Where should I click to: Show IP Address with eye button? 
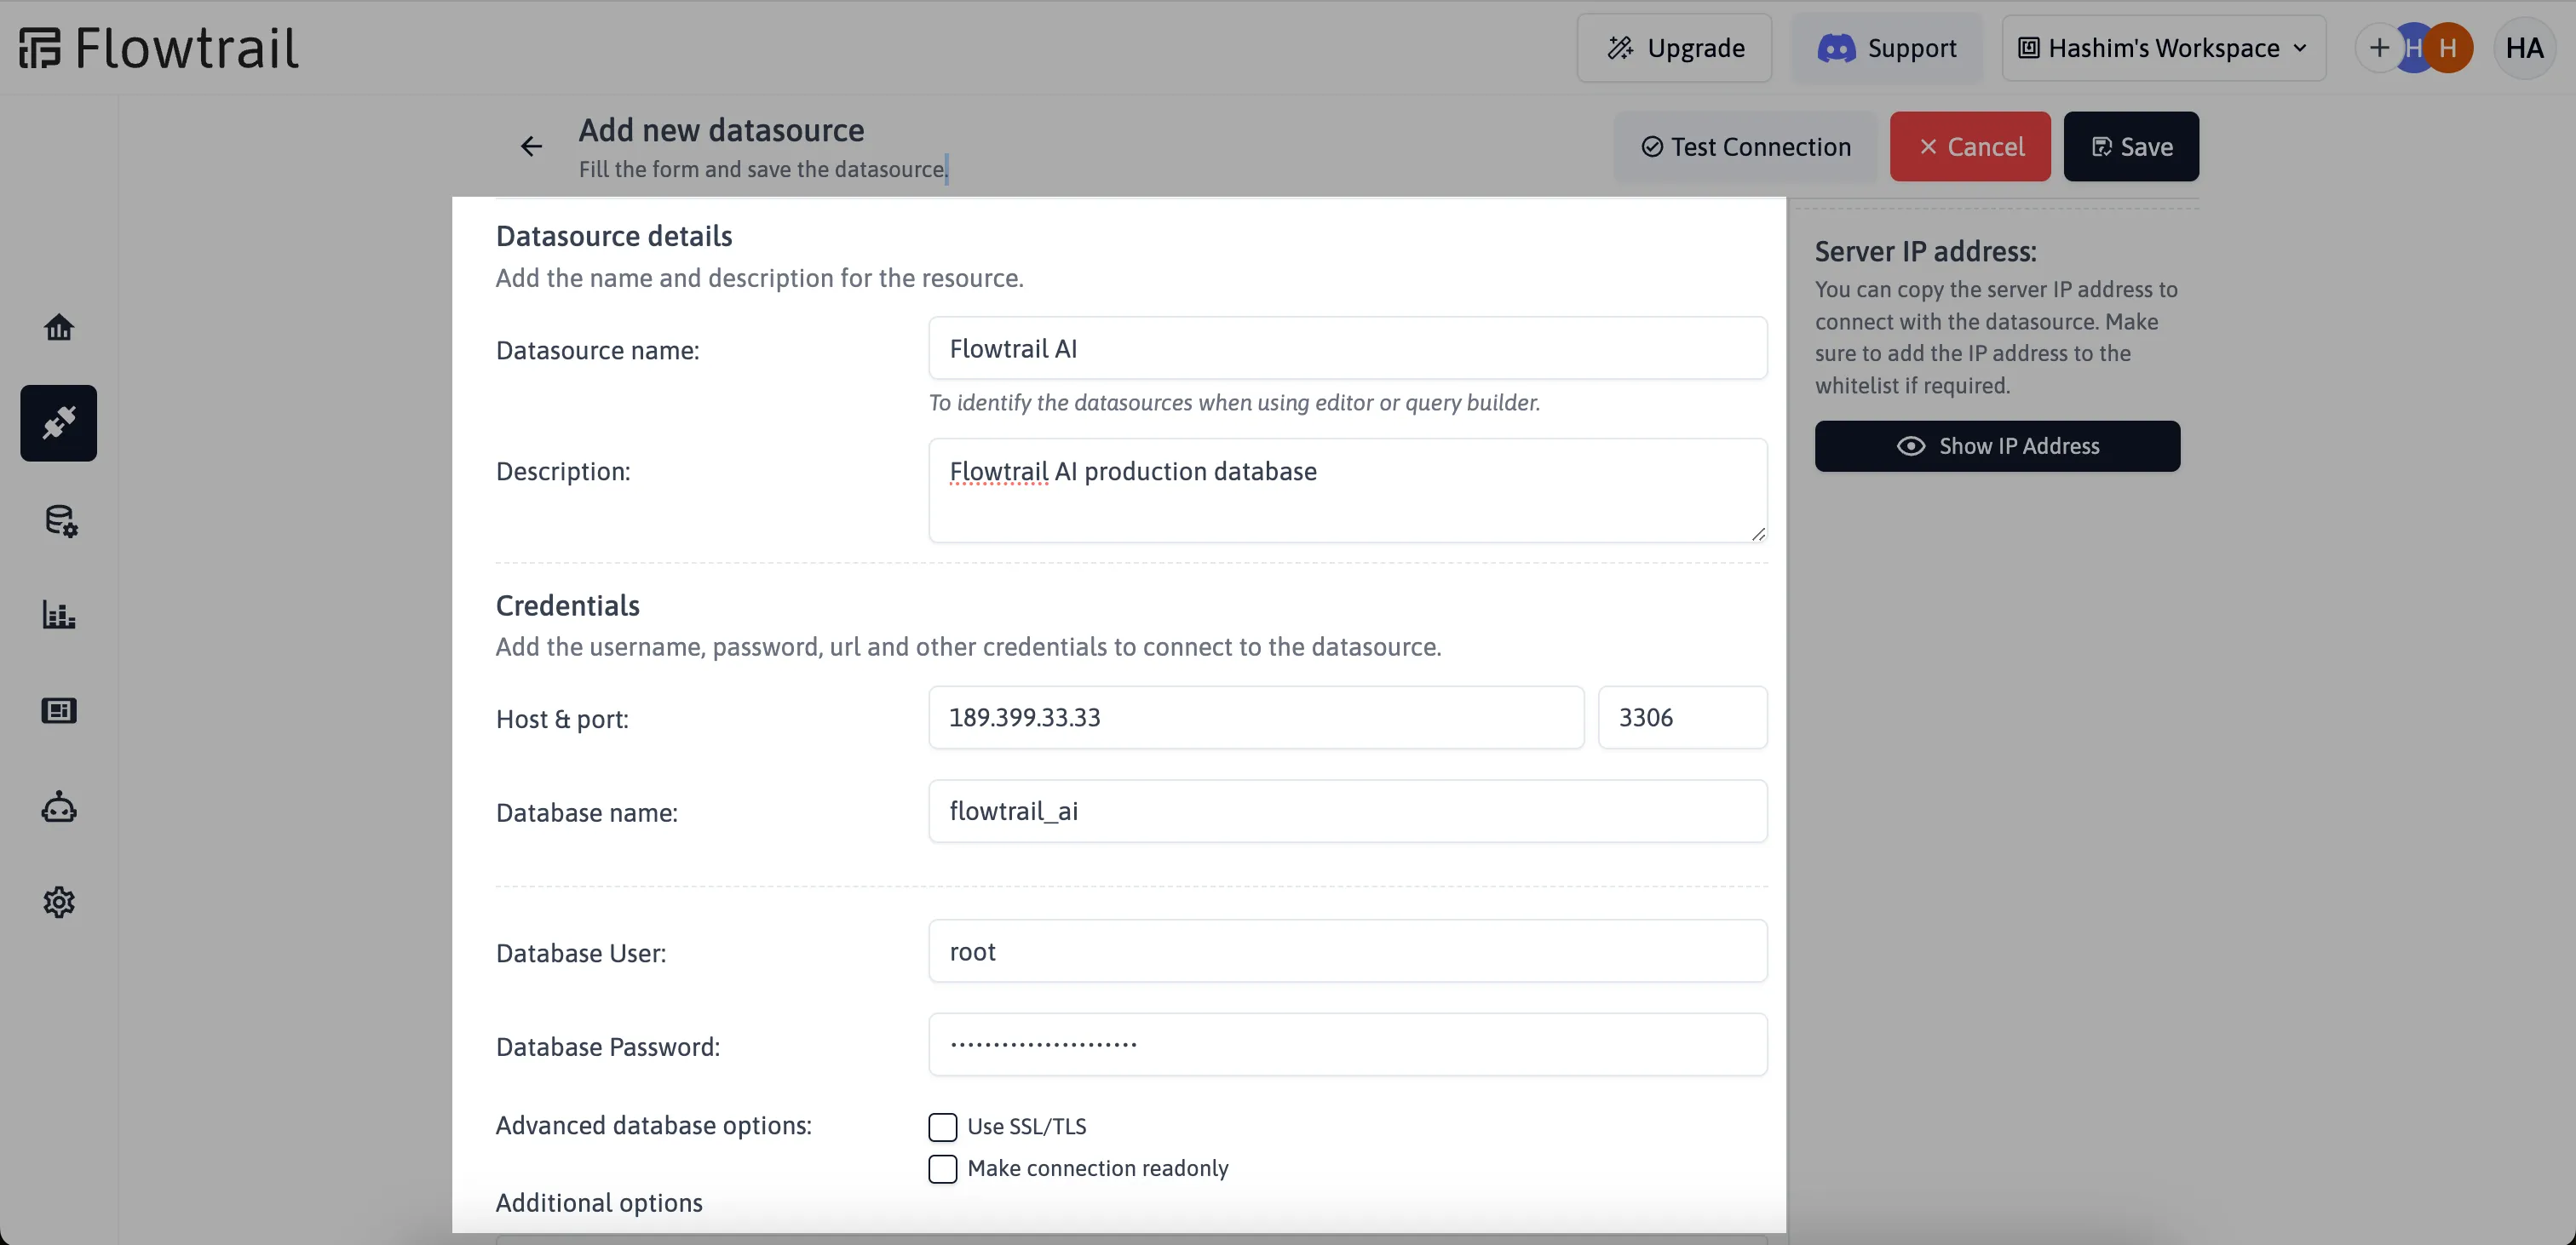pos(1997,446)
